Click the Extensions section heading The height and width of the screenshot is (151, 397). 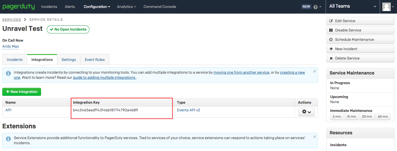point(19,126)
